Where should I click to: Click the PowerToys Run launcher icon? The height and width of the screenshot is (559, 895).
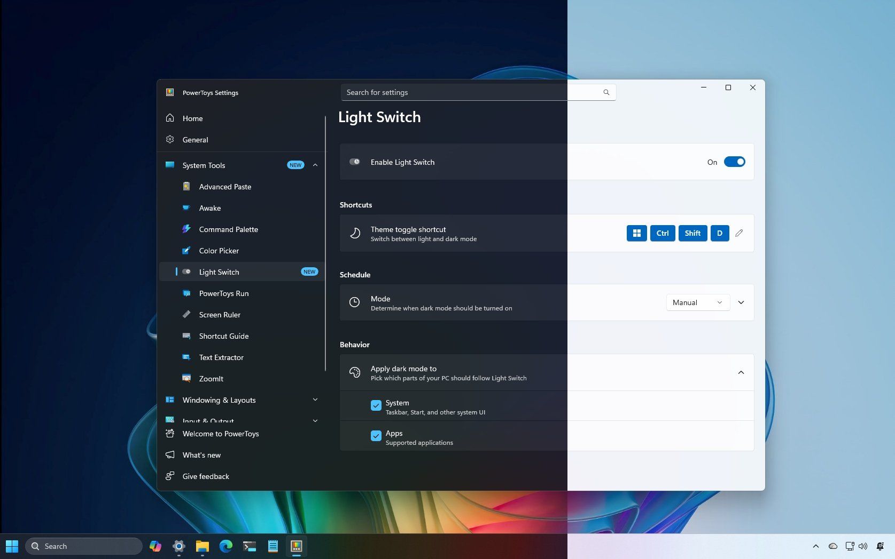pyautogui.click(x=186, y=293)
